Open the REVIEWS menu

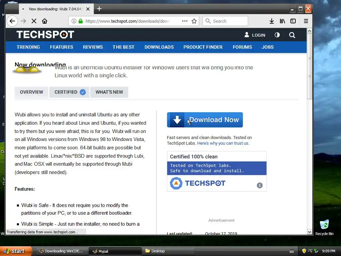point(93,47)
